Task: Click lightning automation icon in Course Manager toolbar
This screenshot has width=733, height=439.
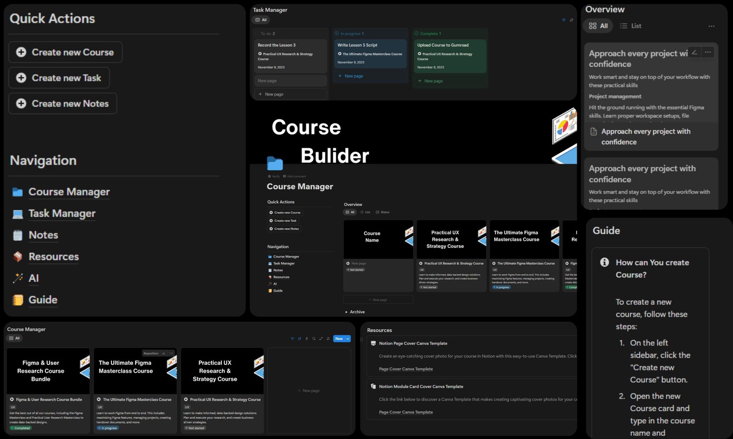Action: tap(306, 339)
